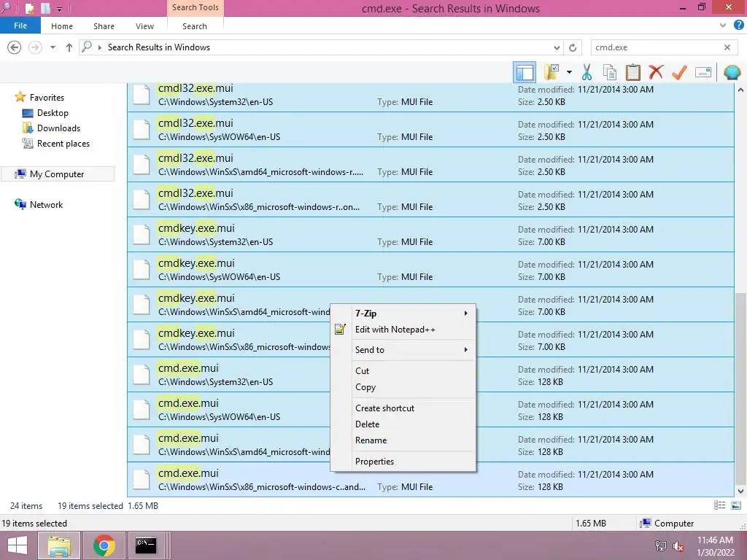Switch to large icons view in status bar
The width and height of the screenshot is (747, 560).
736,506
